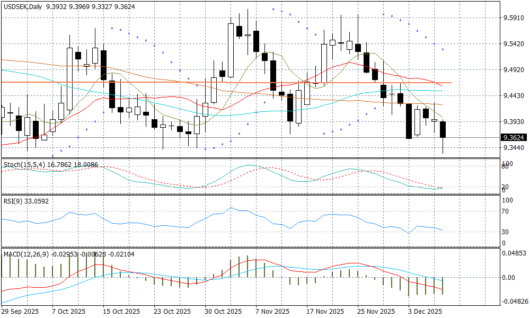
Task: Click the 15 Oct 2025 date label
Action: coord(121,311)
